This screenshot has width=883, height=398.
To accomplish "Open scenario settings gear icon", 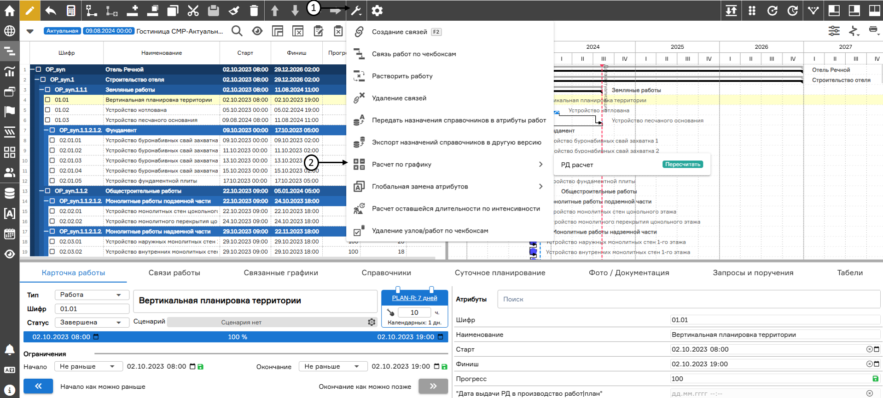I will pos(372,322).
